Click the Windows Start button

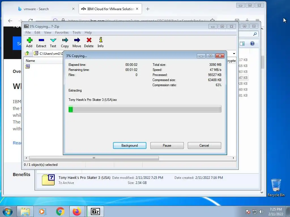click(x=7, y=211)
